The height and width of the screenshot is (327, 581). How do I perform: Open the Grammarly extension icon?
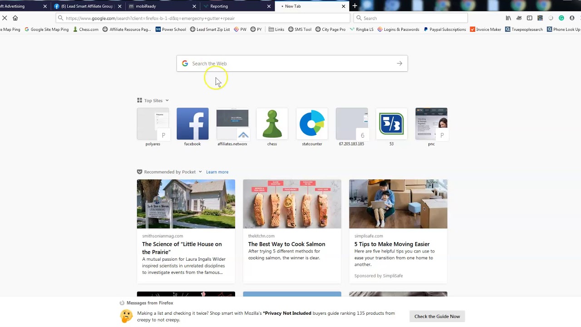561,18
